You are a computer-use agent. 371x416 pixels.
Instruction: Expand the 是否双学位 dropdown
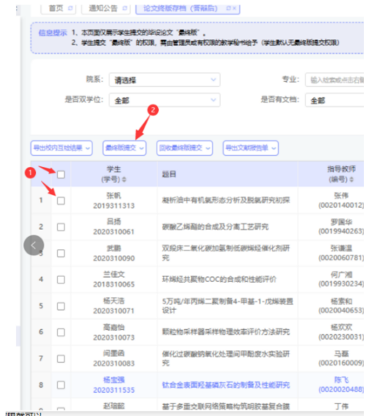(x=165, y=100)
